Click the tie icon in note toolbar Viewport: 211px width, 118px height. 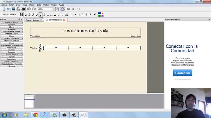(x=66, y=15)
